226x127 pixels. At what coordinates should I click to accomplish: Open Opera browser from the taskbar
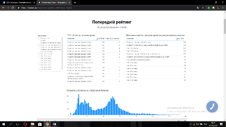pos(25,124)
